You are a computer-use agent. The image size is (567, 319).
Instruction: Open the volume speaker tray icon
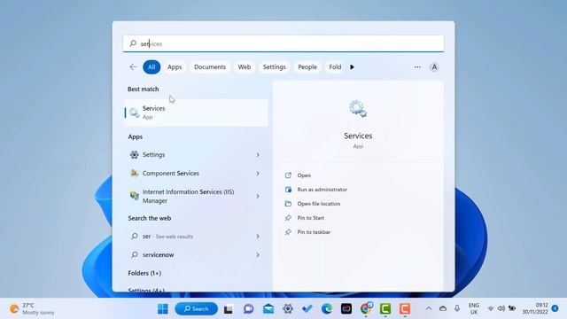(x=501, y=308)
